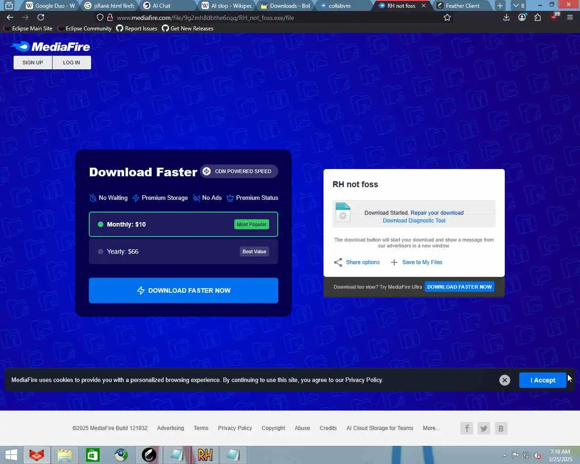The height and width of the screenshot is (464, 580).
Task: Click the SIGN UP button
Action: 33,63
